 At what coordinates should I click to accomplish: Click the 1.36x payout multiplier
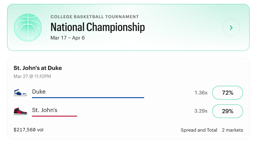(x=201, y=93)
